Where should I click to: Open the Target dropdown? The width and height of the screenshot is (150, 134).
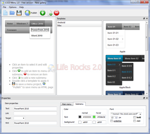pos(19,118)
